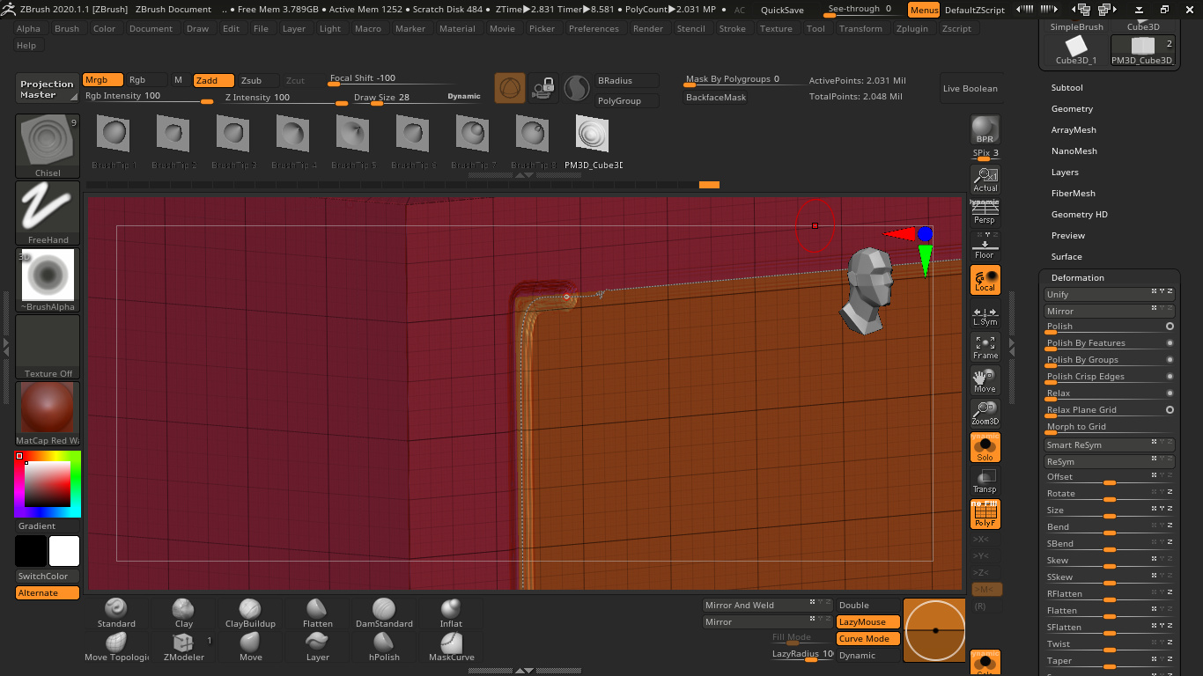Open the Tool menu
The width and height of the screenshot is (1203, 676).
pos(816,29)
